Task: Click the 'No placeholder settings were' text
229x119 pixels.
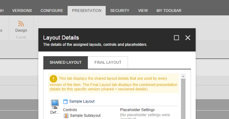Action: (145, 115)
